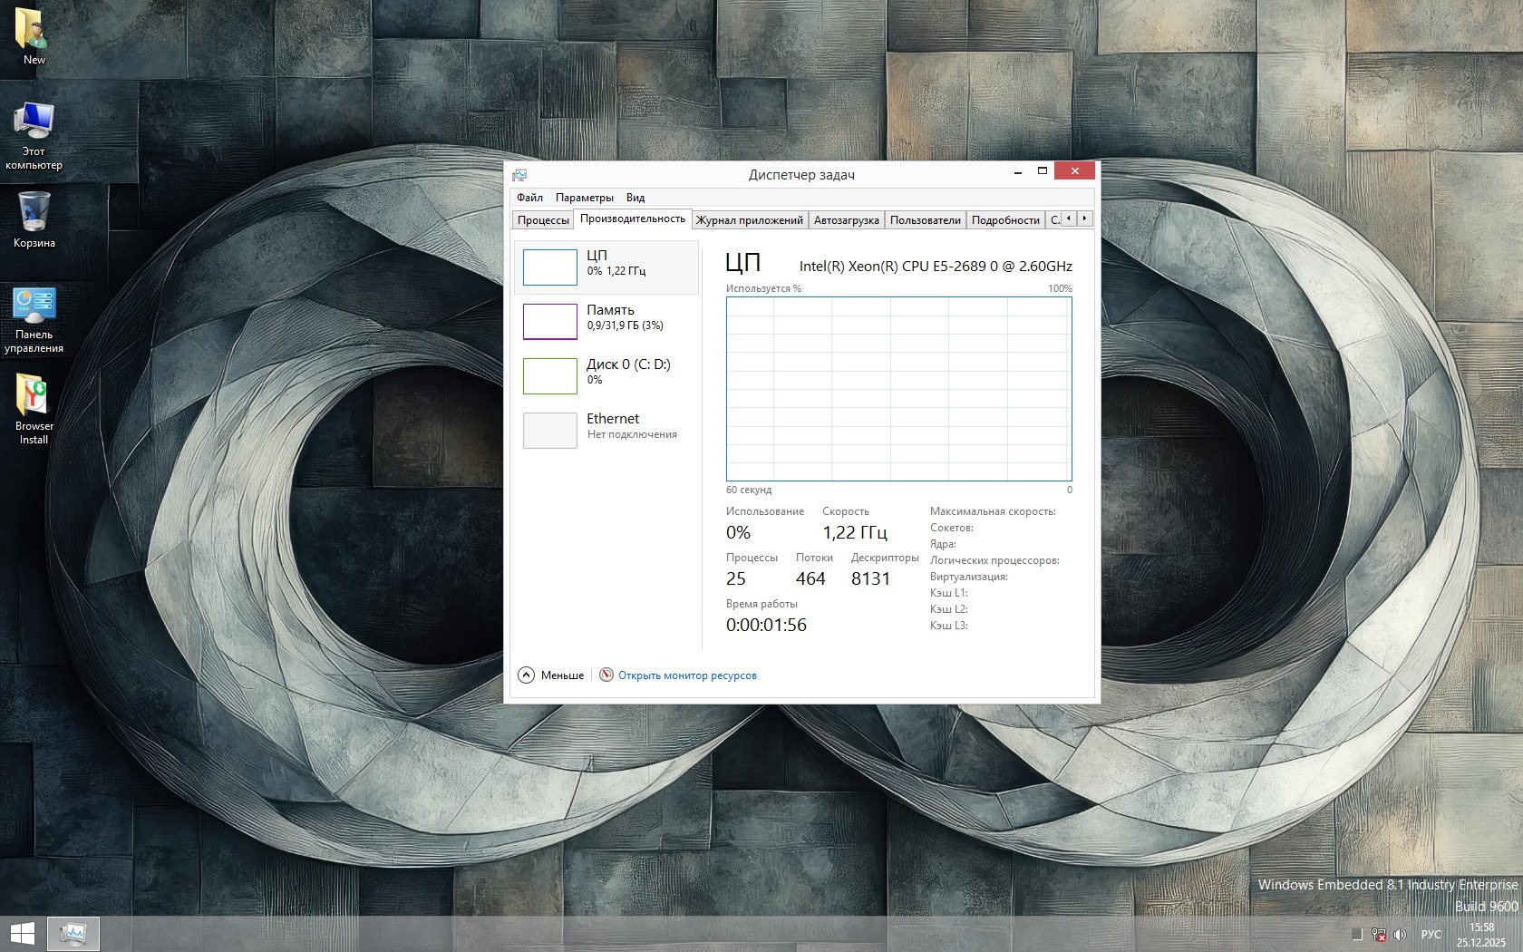Open the Вид menu
Viewport: 1523px width, 952px height.
[x=635, y=198]
